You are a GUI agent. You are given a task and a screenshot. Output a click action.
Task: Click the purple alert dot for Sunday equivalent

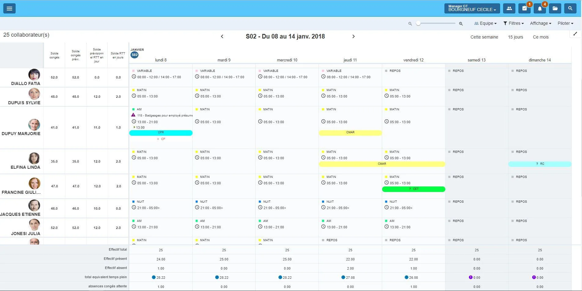pyautogui.click(x=534, y=277)
